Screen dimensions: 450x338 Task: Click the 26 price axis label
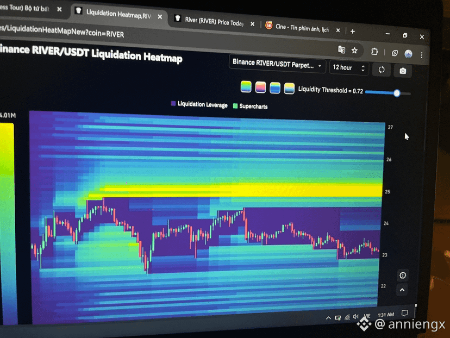pyautogui.click(x=389, y=160)
